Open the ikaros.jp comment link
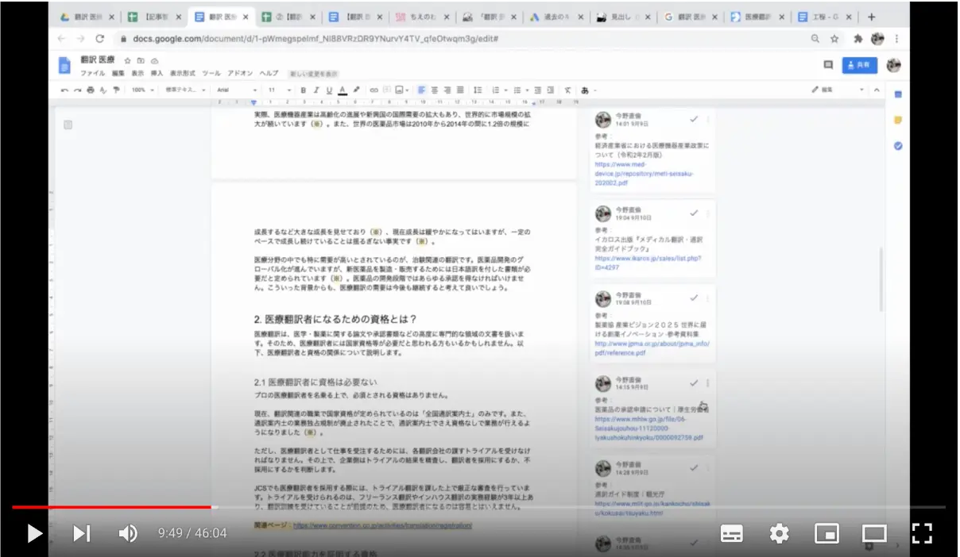This screenshot has height=557, width=960. click(648, 263)
